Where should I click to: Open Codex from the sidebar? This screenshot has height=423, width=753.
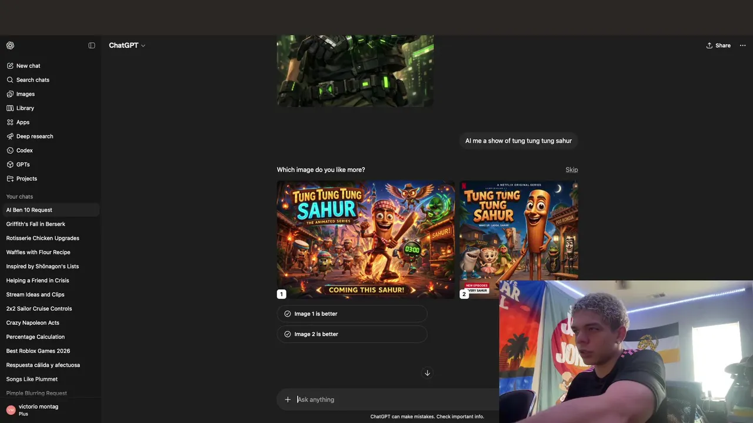click(x=51, y=150)
